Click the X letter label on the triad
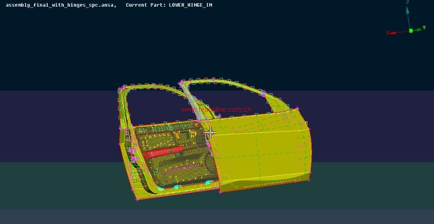434x224 pixels. 388,33
